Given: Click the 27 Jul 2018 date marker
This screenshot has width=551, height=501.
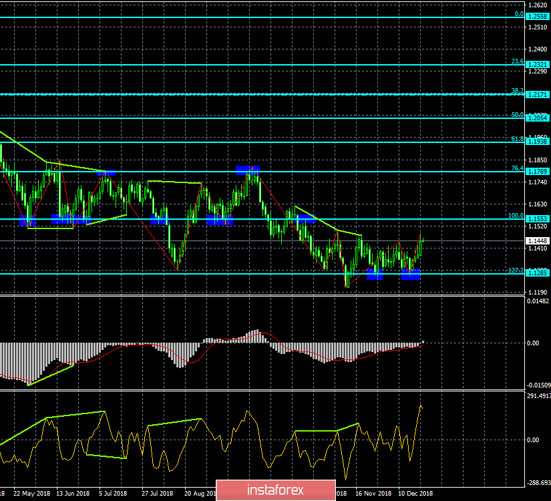Looking at the screenshot, I should 158,494.
